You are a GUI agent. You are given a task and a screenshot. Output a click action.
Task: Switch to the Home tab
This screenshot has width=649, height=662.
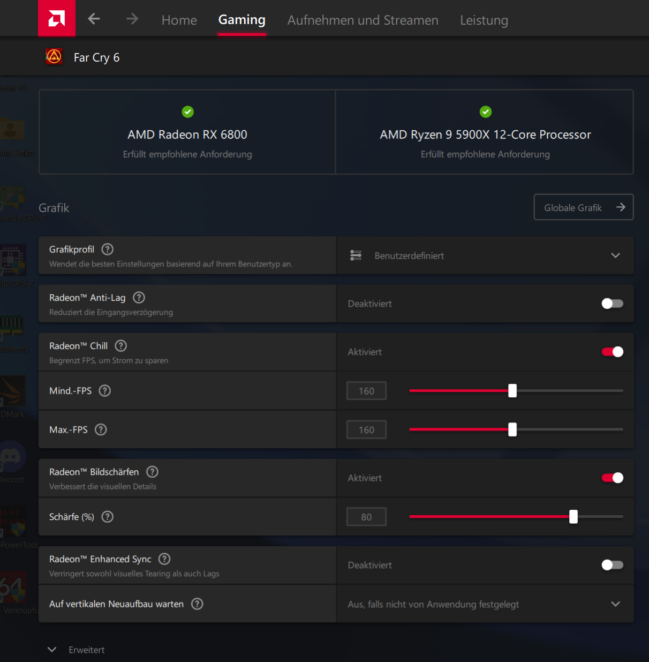[179, 20]
